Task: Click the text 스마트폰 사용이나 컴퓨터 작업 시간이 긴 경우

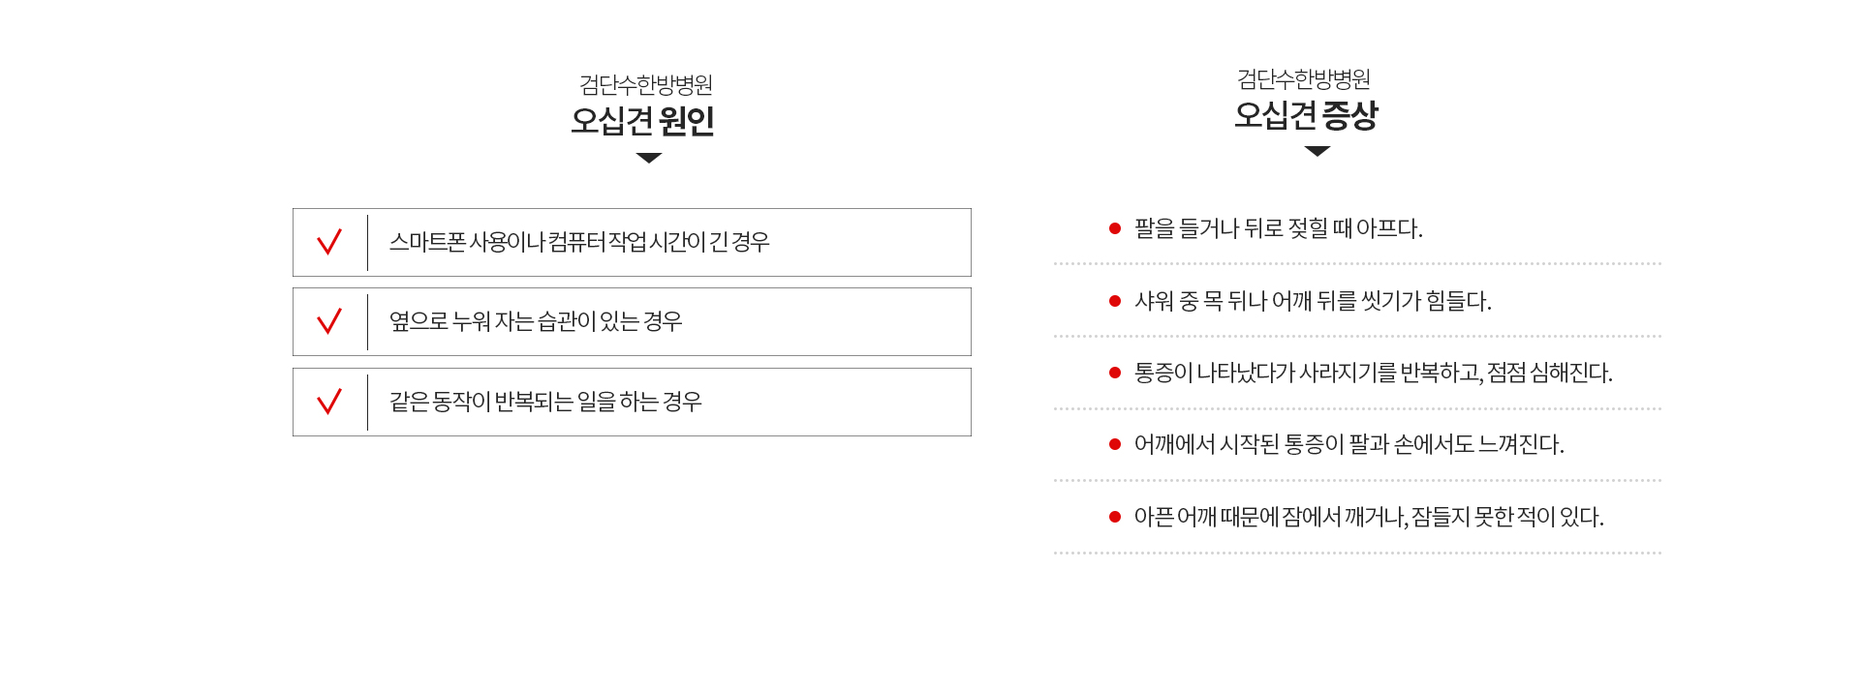Action: click(579, 242)
